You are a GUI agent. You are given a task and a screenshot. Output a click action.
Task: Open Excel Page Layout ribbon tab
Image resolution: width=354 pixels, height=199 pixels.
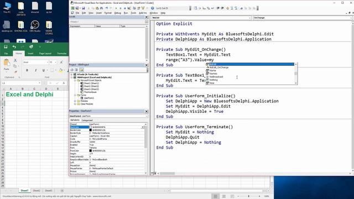pos(45,54)
